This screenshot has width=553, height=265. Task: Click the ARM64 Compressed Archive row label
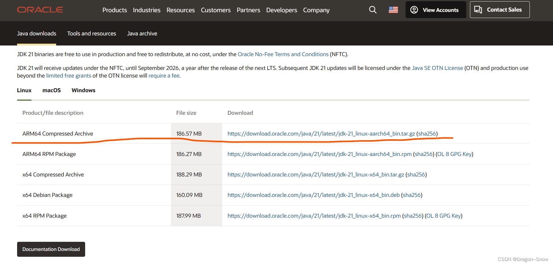(x=58, y=134)
